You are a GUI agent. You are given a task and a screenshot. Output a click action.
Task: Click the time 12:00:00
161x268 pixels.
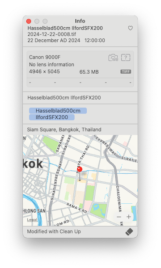tap(95, 40)
